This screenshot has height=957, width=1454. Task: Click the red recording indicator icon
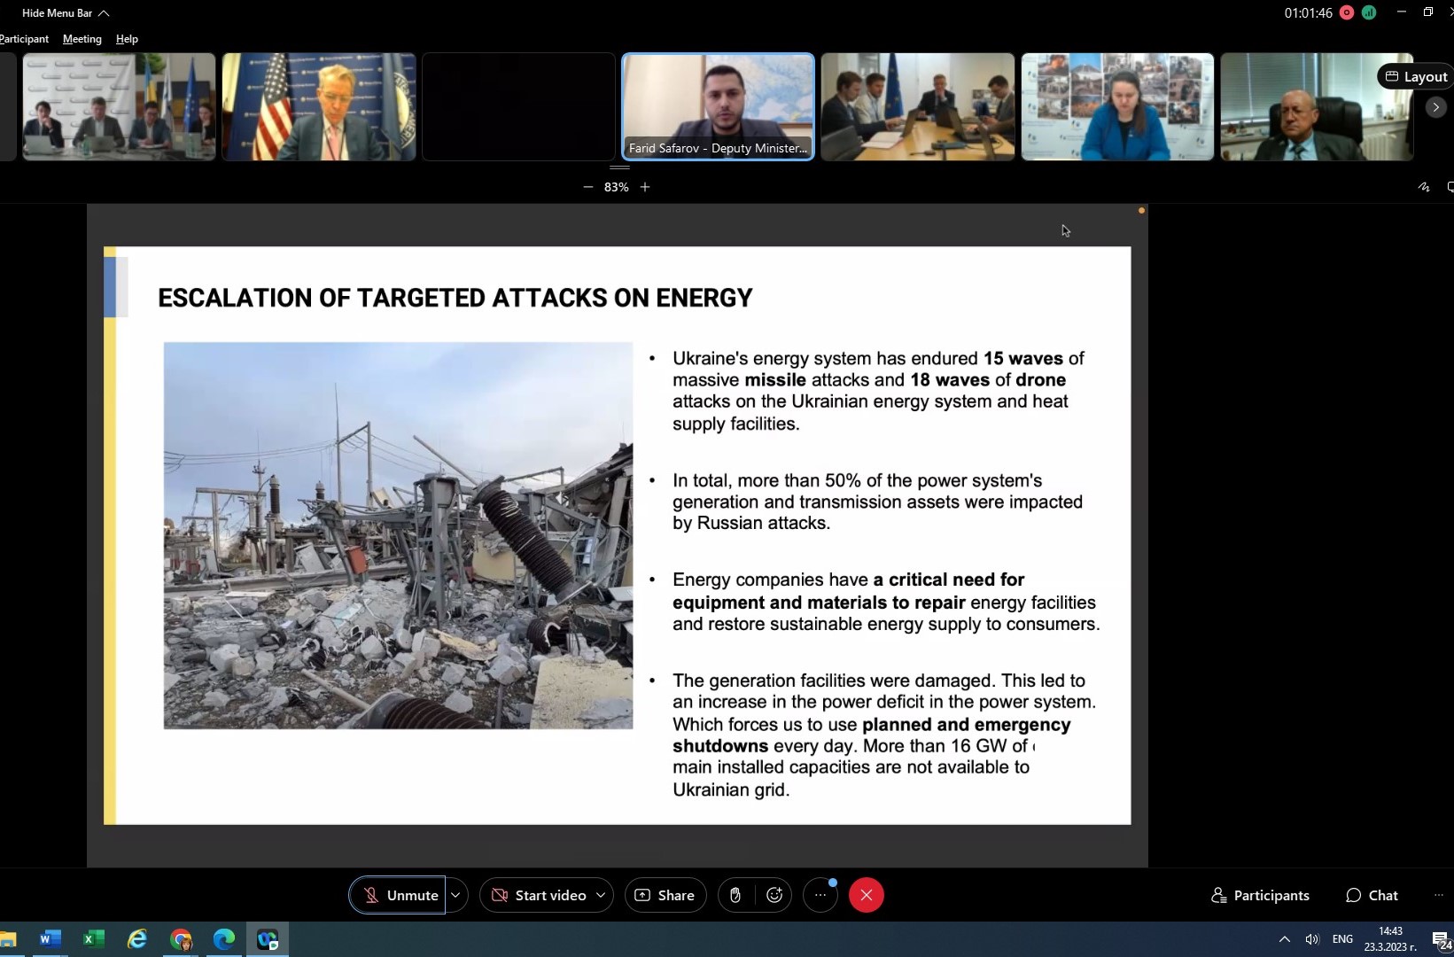pos(1347,12)
